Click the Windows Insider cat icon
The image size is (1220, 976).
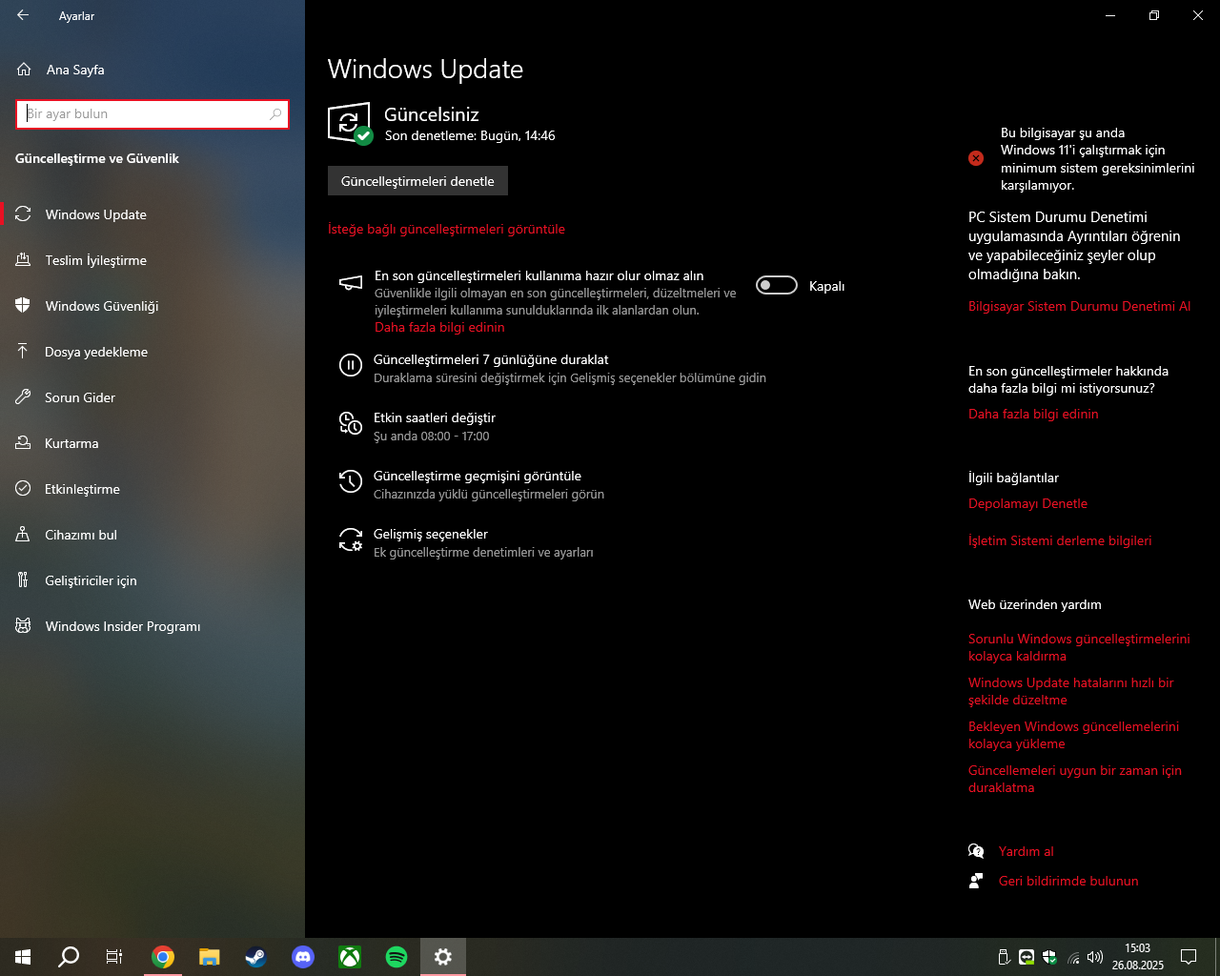23,626
